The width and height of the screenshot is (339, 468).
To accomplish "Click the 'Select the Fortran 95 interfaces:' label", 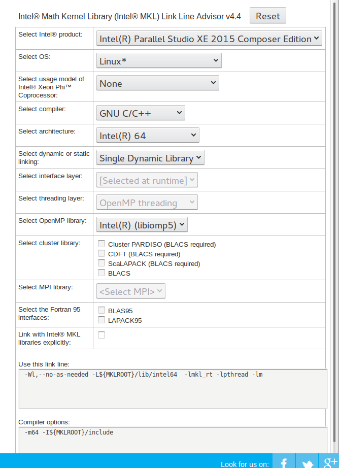I will point(49,313).
